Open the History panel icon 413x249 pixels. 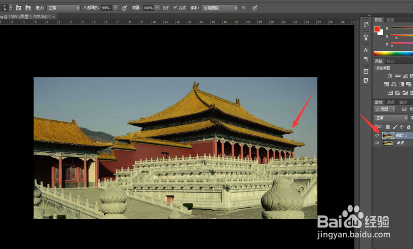(x=366, y=25)
